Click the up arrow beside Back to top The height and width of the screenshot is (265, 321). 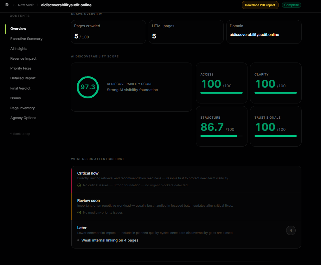point(11,134)
